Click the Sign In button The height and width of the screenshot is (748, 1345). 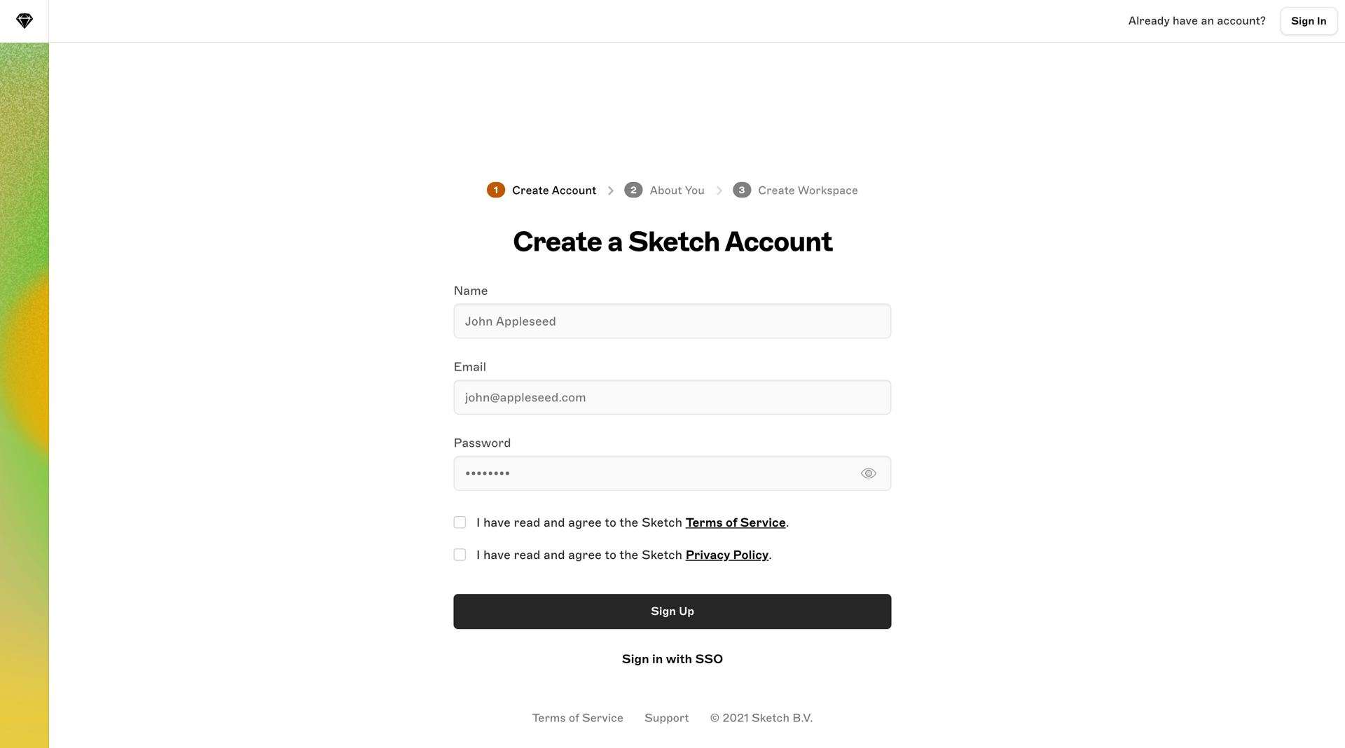pos(1309,20)
